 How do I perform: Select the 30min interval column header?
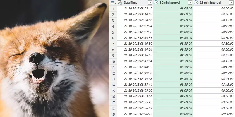pos(173,3)
